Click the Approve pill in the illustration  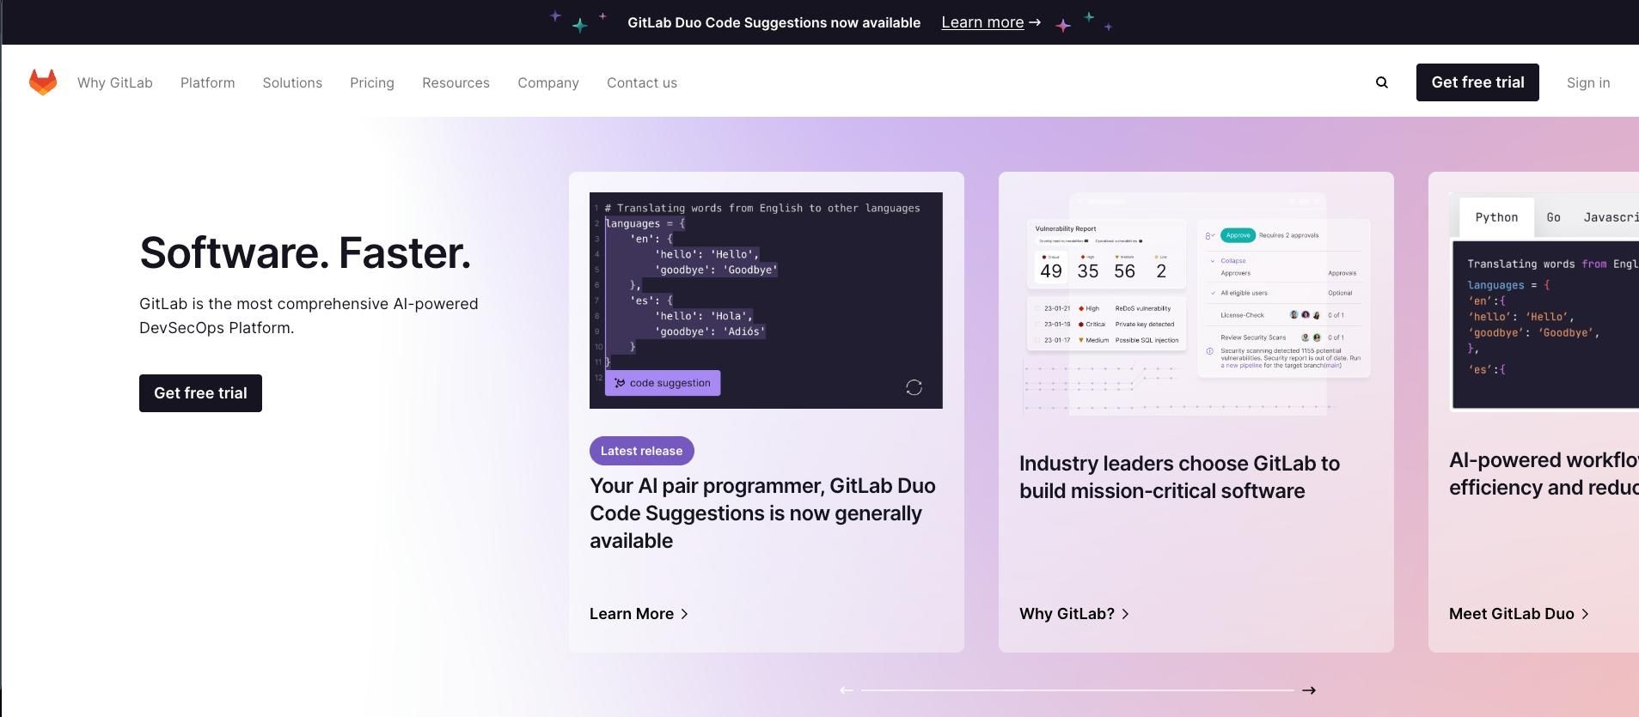pyautogui.click(x=1238, y=235)
